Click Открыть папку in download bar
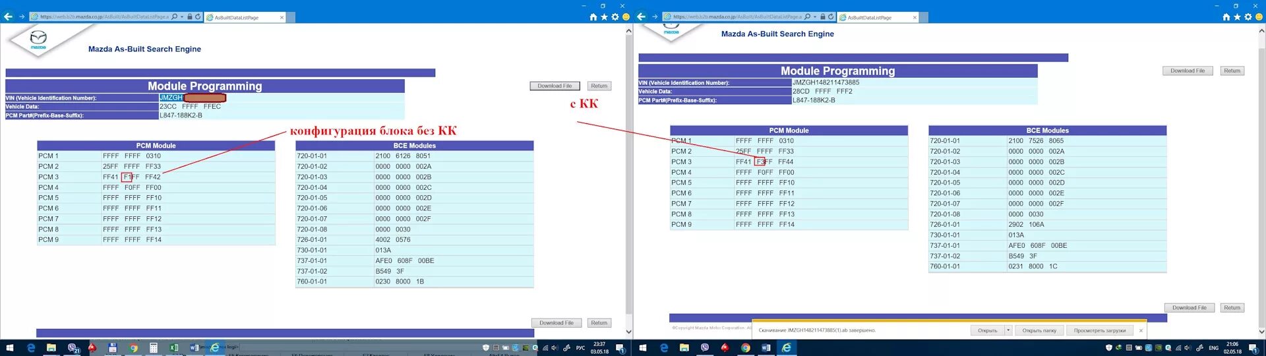 pos(1039,331)
